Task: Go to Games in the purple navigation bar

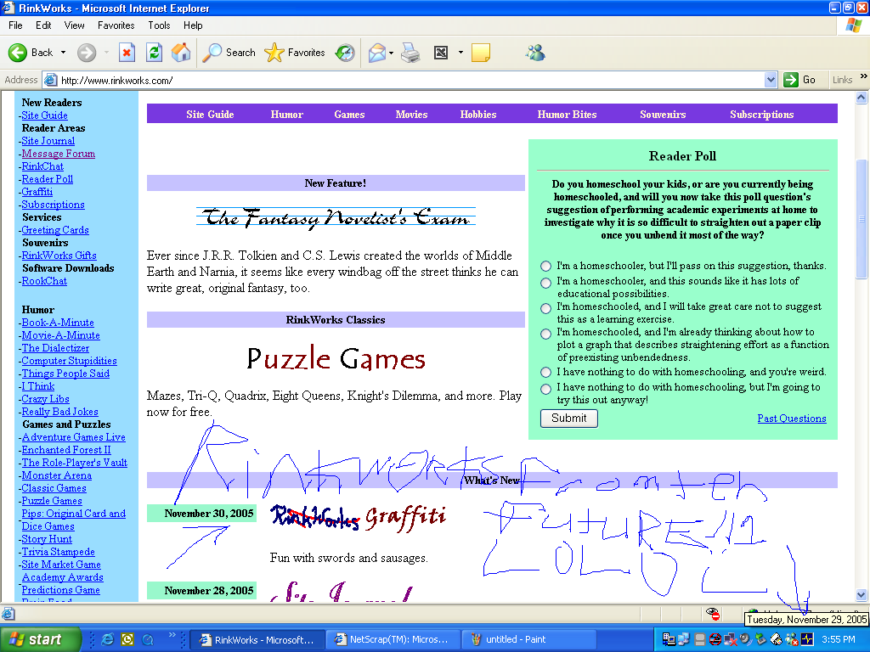Action: point(349,115)
